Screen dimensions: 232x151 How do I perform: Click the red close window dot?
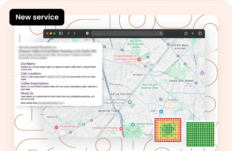click(47, 33)
